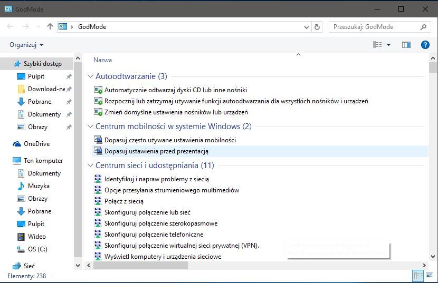This screenshot has height=283, width=438.
Task: Click the OS (C:) drive icon
Action: tap(21, 249)
